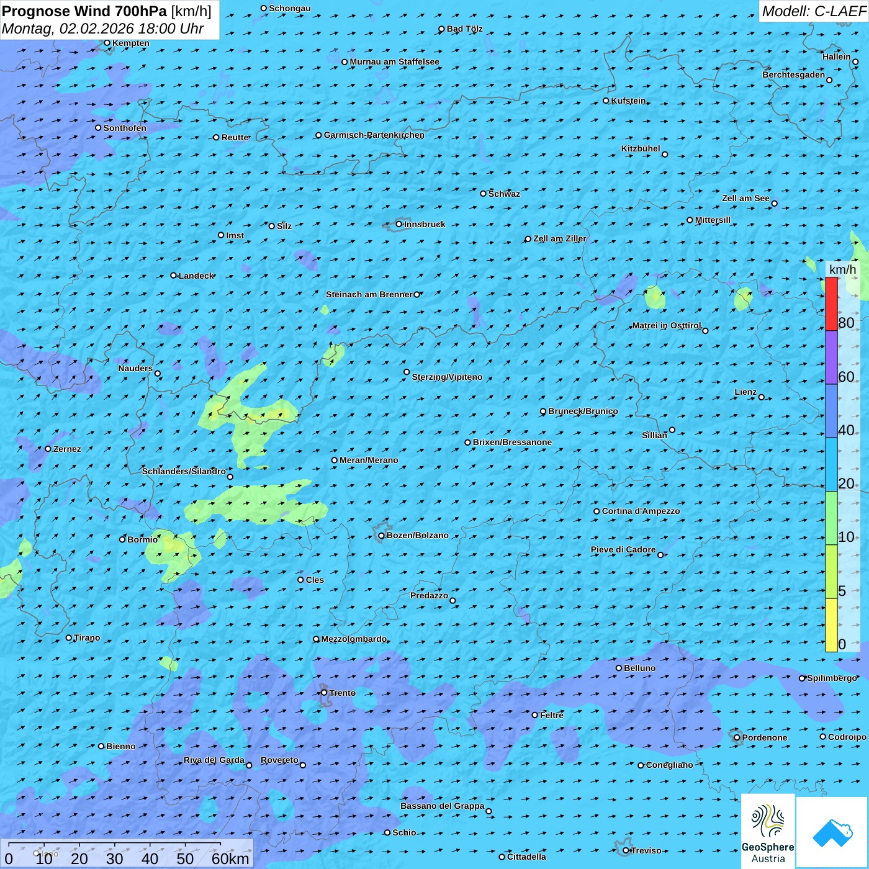This screenshot has height=869, width=869.
Task: Click the Prognose Wind 700hPa title
Action: [x=107, y=11]
